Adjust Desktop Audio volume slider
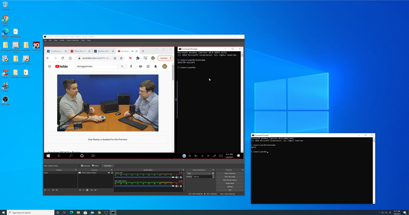409x215 pixels. [144, 177]
